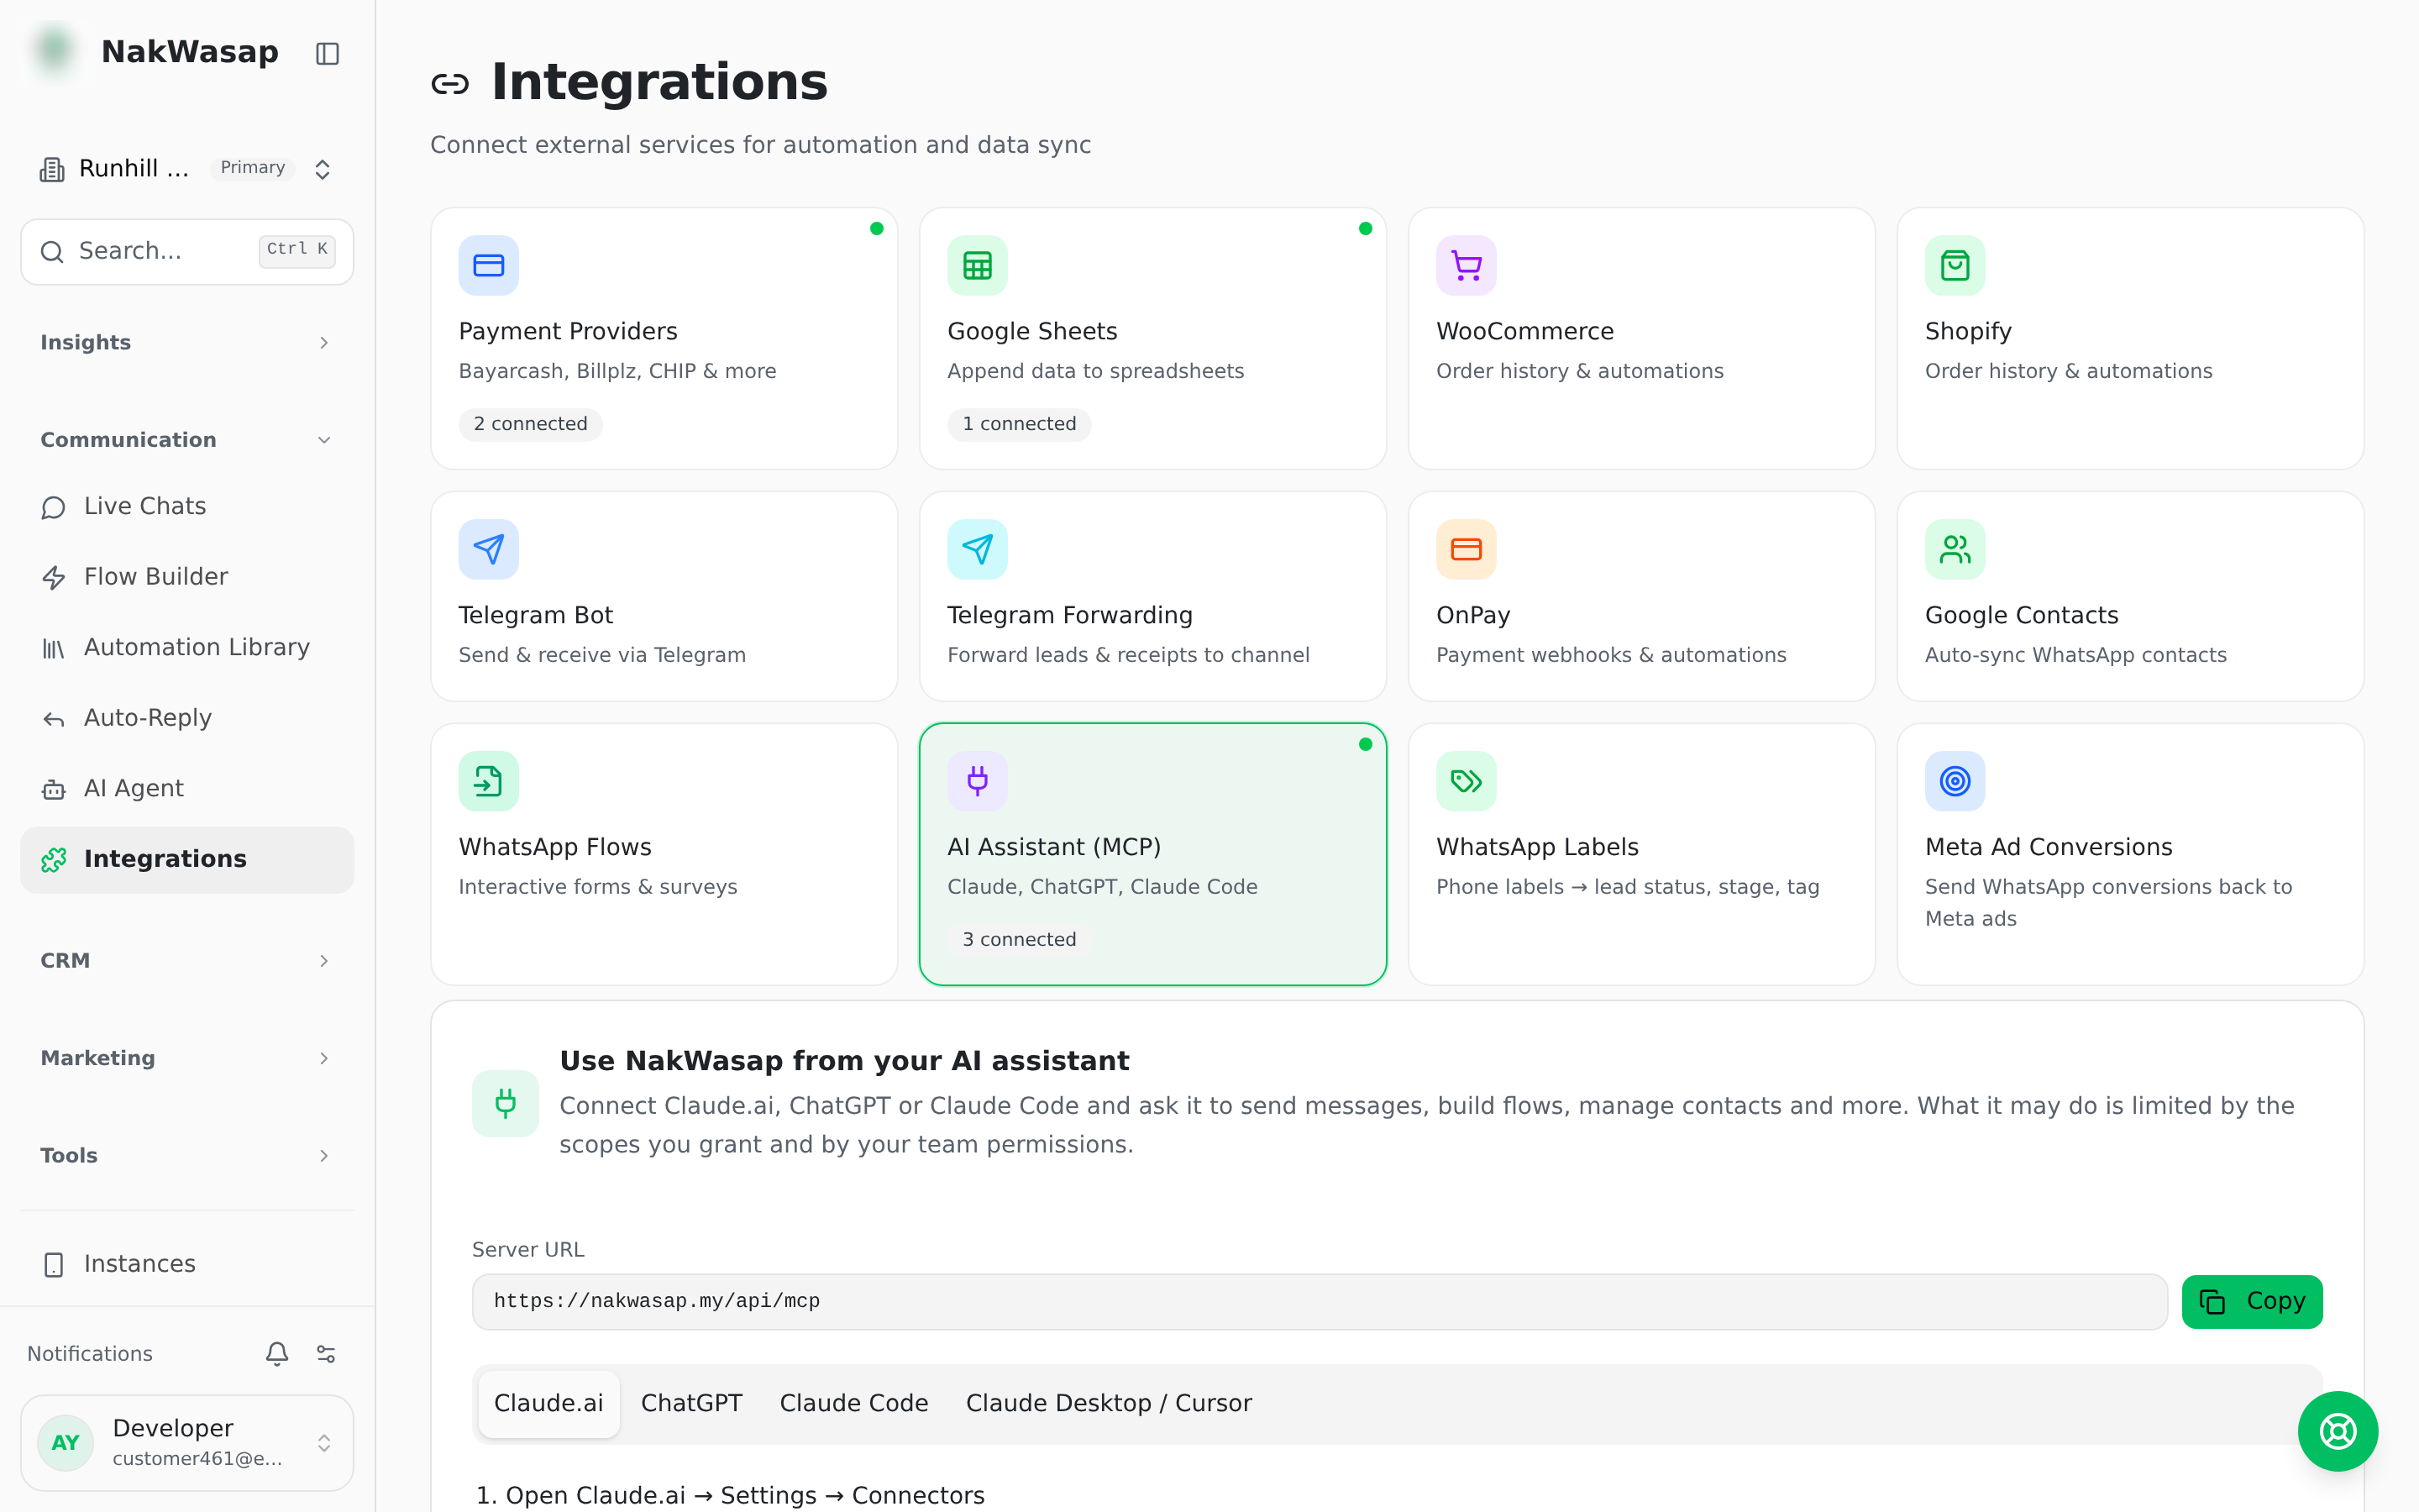The width and height of the screenshot is (2419, 1512).
Task: Switch to Claude Desktop / Cursor tab
Action: click(x=1109, y=1403)
